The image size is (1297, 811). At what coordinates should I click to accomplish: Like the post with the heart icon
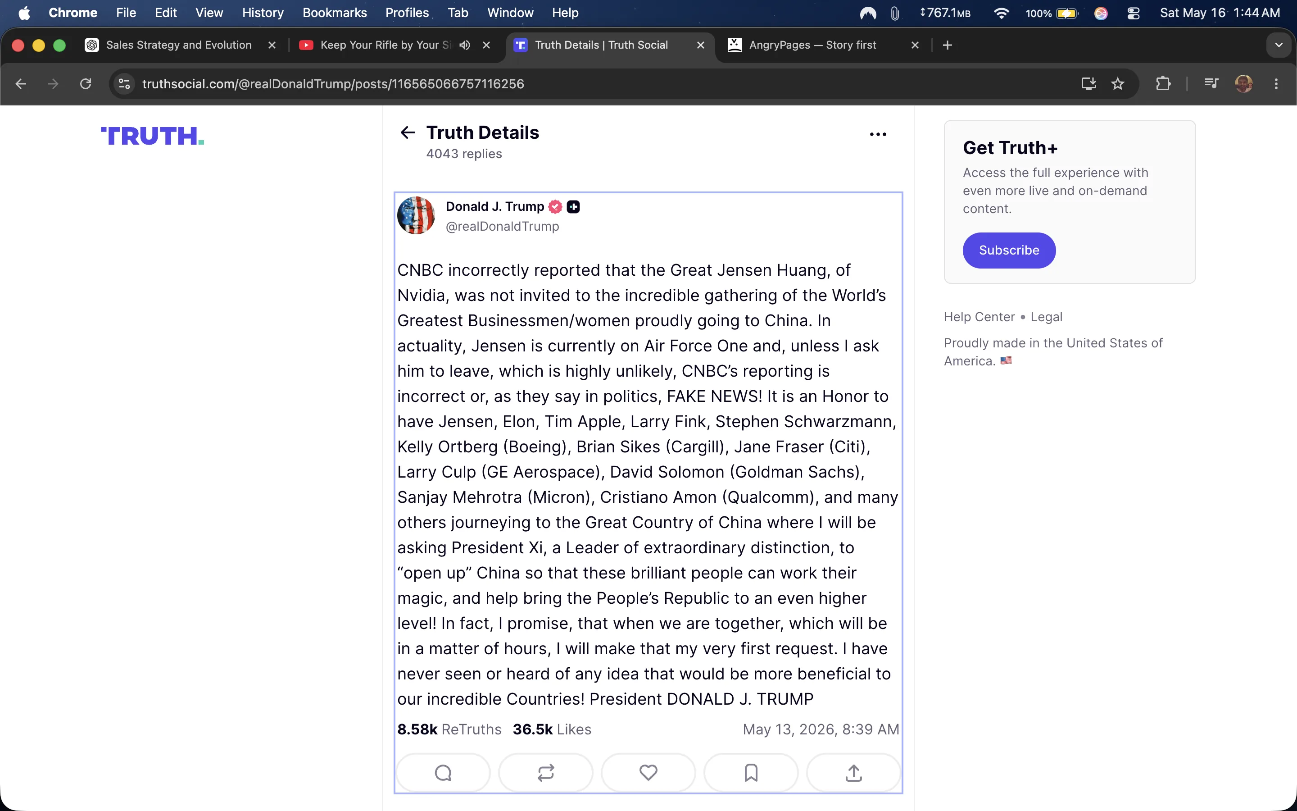(648, 772)
